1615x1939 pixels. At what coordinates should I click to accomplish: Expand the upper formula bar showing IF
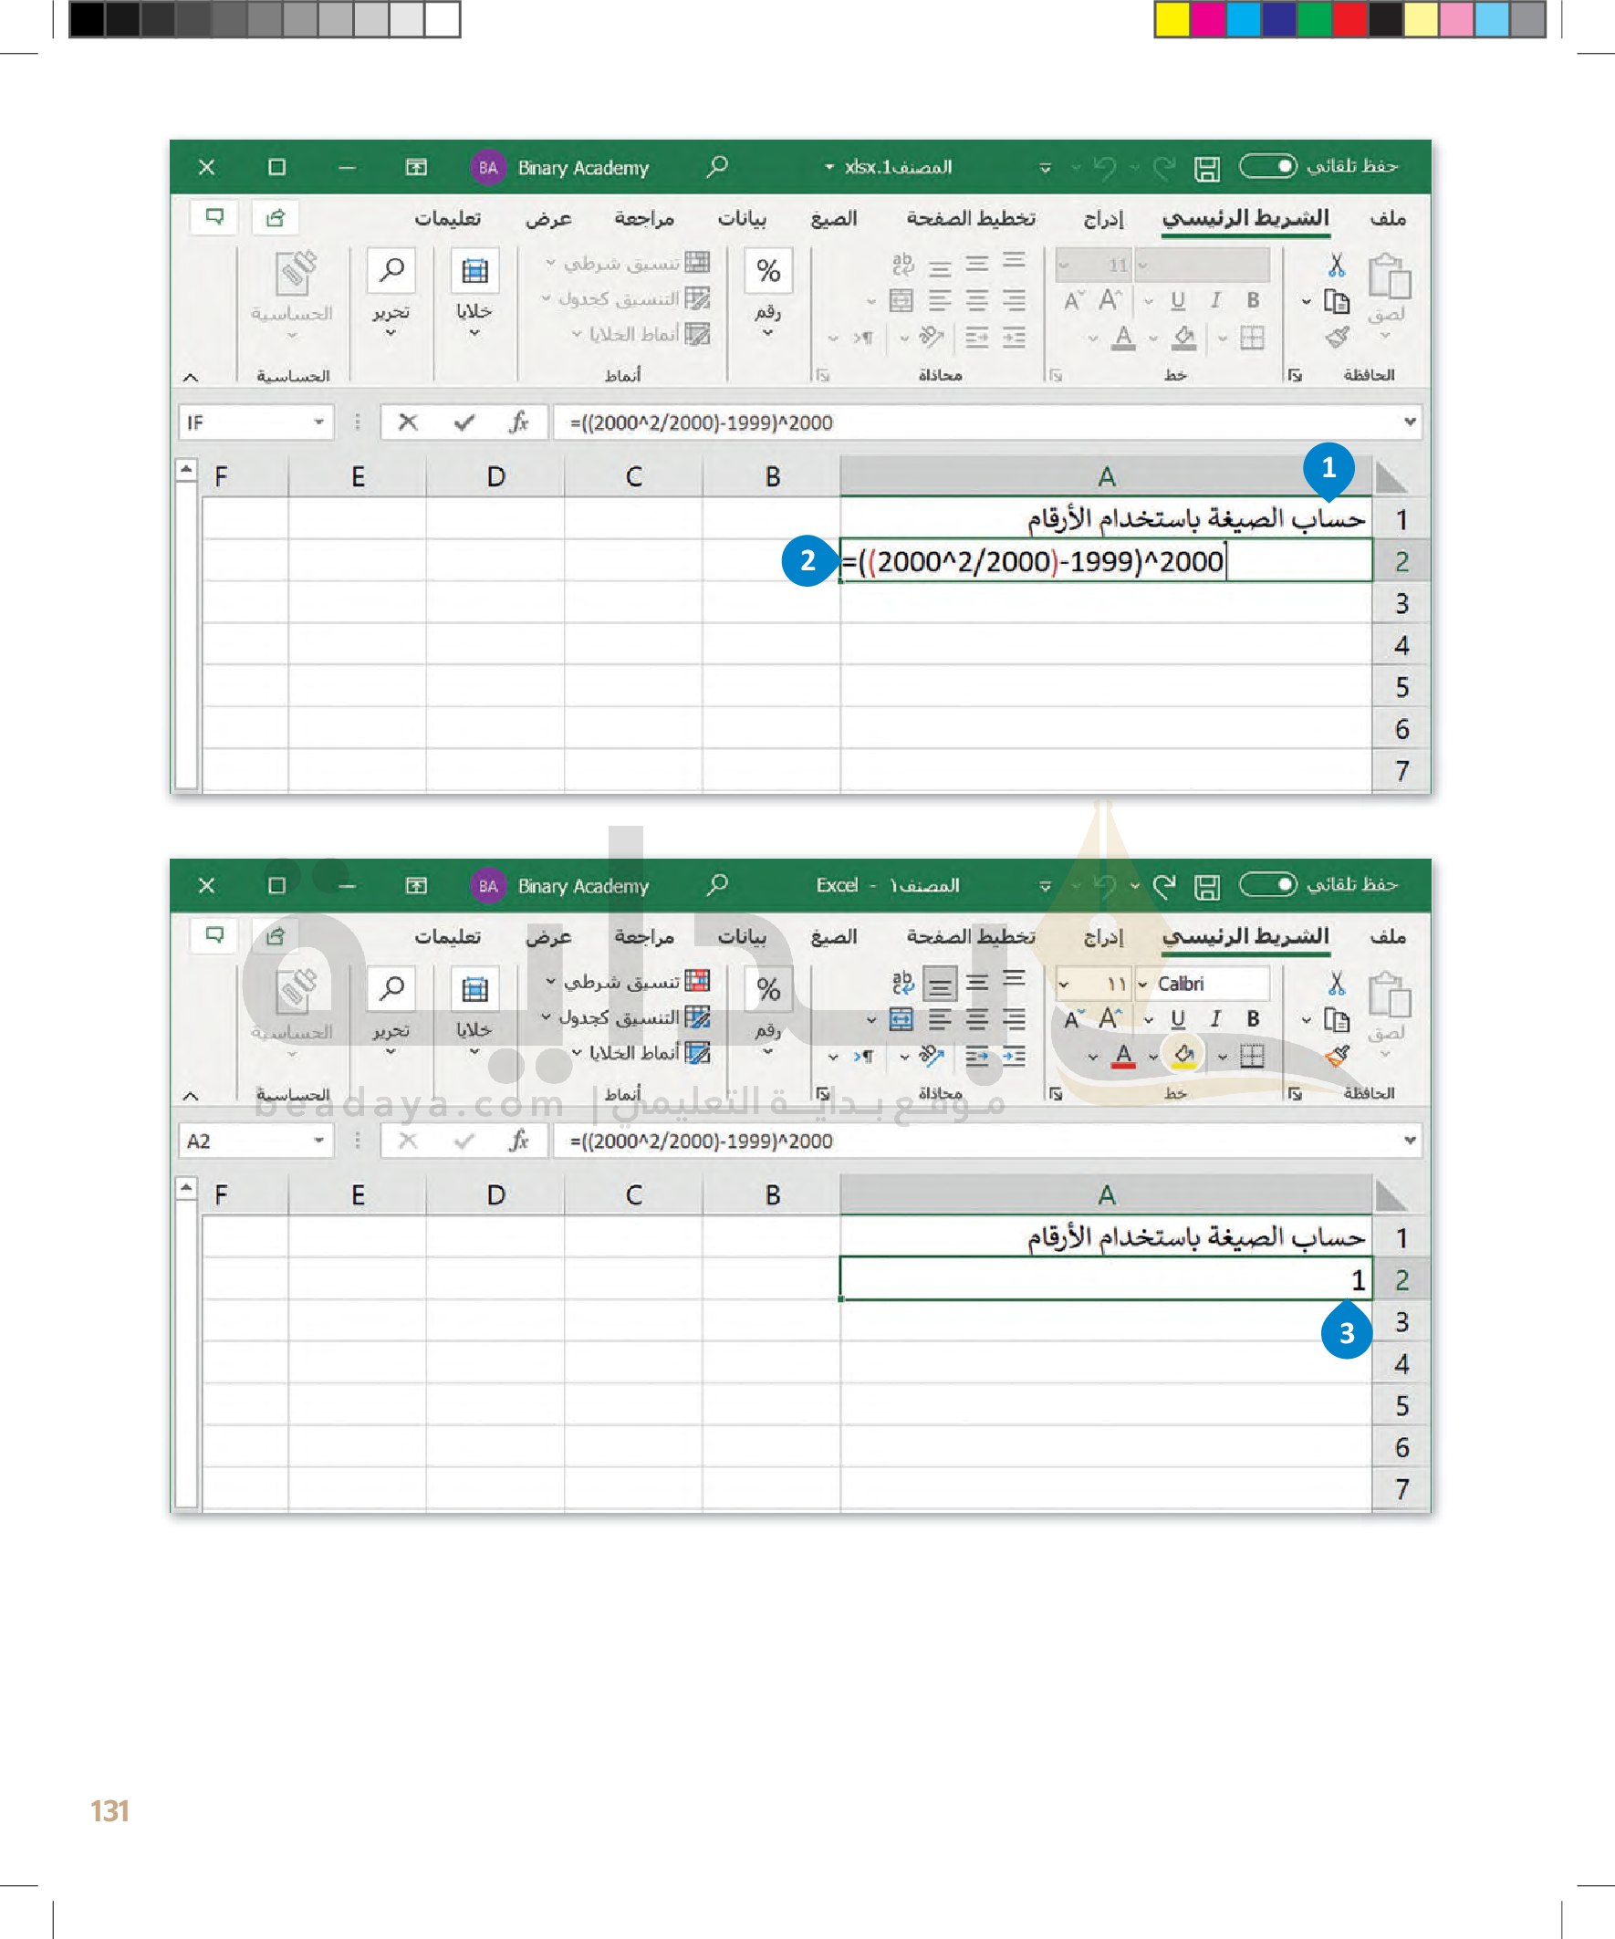1409,422
